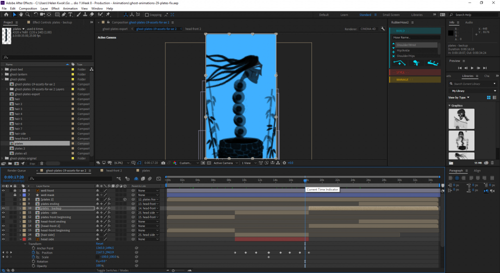The height and width of the screenshot is (273, 500).
Task: Click the RubberHose new hose build icon
Action: pos(399,63)
